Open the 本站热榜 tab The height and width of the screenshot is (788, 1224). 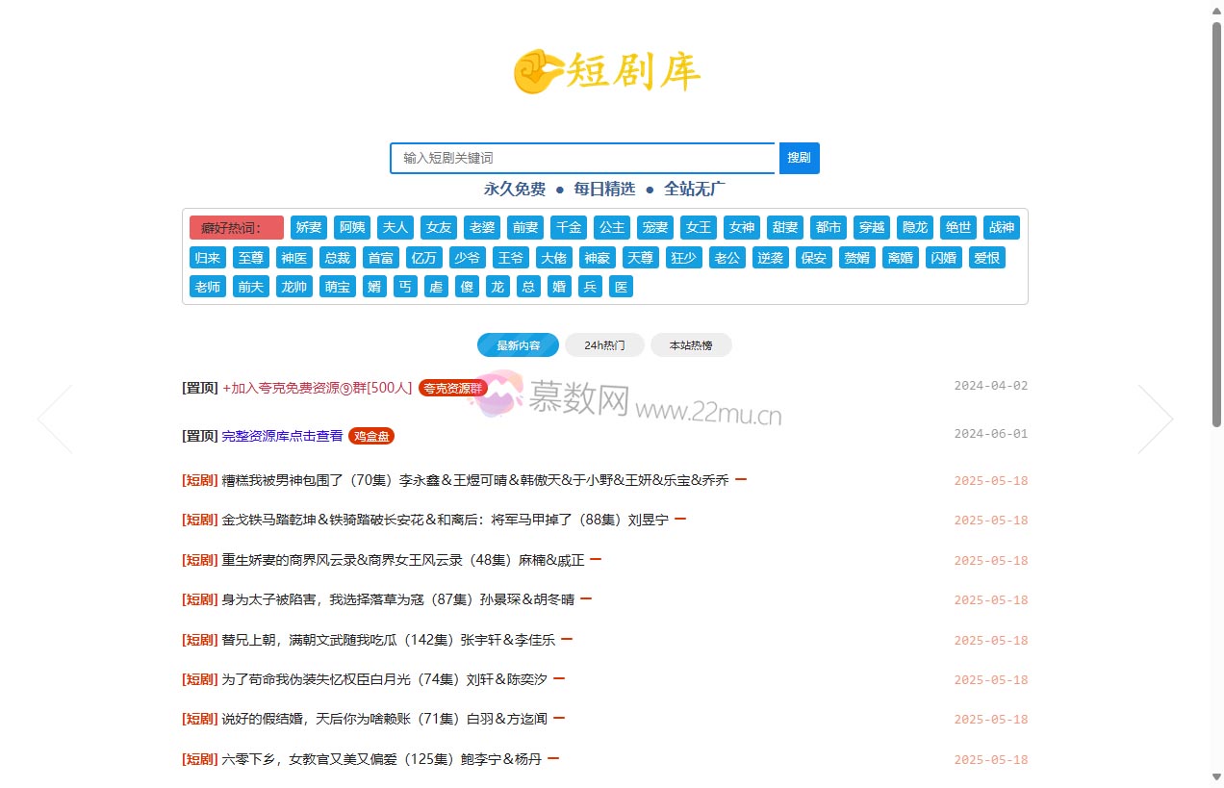coord(691,345)
